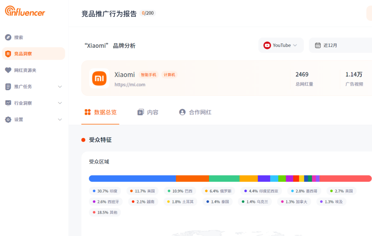Screen dimensions: 372x236
Task: Click the 1.8% 土耳其 legend chip
Action: click(180, 201)
